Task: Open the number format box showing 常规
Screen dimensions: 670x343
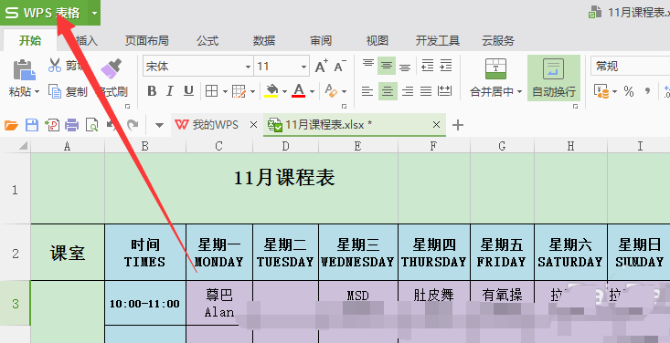Action: pos(631,66)
